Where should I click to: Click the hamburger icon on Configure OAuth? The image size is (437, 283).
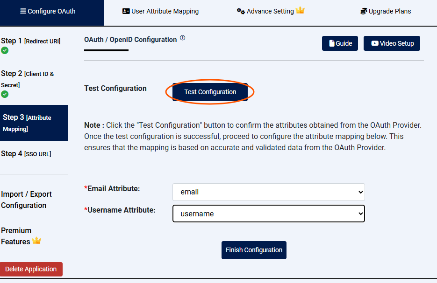pos(23,11)
